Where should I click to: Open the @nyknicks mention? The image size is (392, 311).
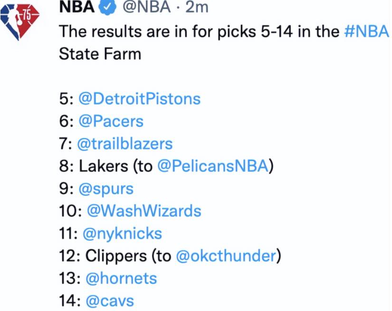[x=122, y=234]
